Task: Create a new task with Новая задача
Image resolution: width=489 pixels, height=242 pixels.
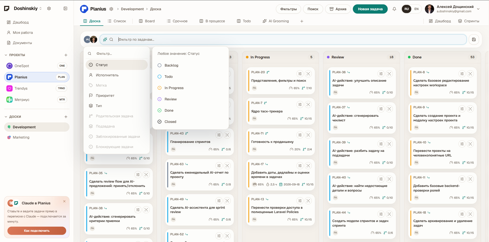Action: click(370, 9)
